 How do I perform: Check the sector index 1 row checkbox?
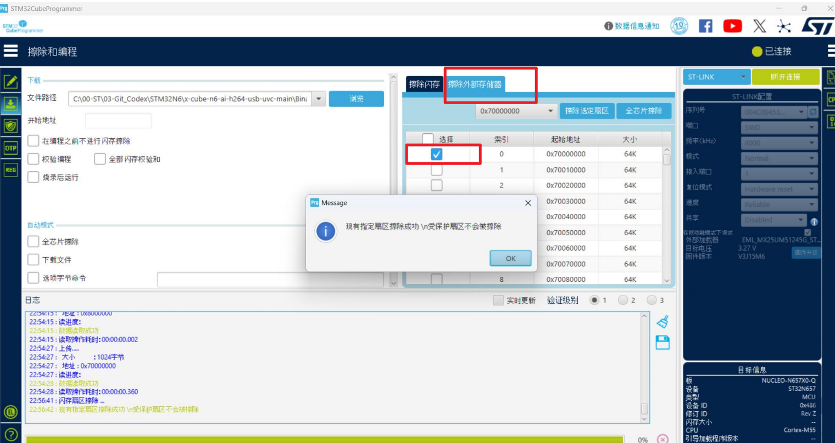437,170
